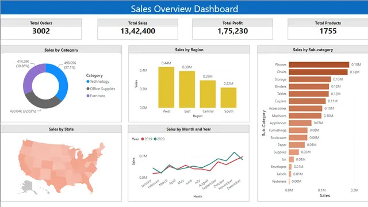
Task: Click the Sales by State title
Action: click(x=62, y=129)
